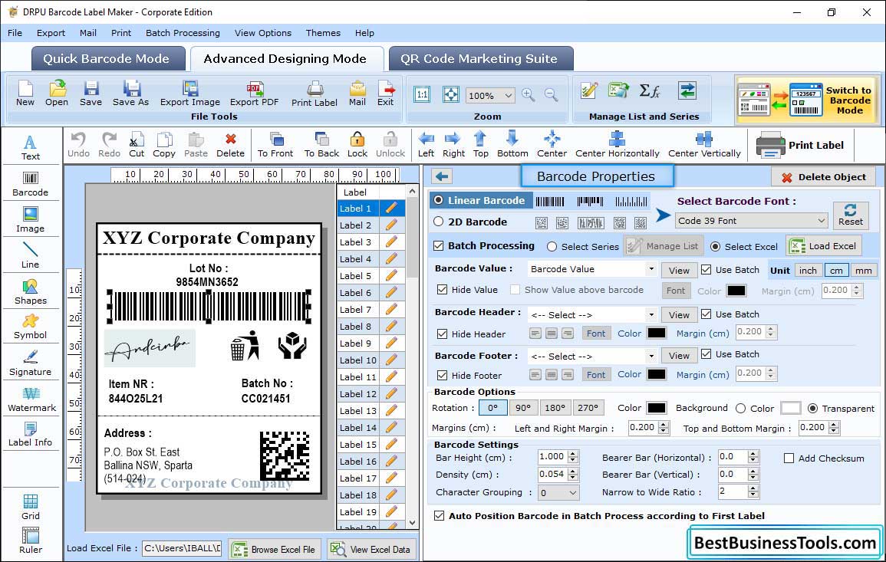886x562 pixels.
Task: Click the Delete Object button
Action: 823,177
